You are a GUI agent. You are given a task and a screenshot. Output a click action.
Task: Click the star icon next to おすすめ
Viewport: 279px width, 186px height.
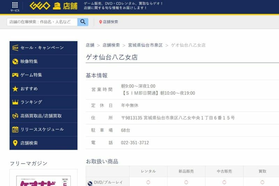(15, 89)
